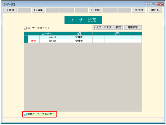Toggle the ユーザー管理をする checkbox

pos(25,28)
